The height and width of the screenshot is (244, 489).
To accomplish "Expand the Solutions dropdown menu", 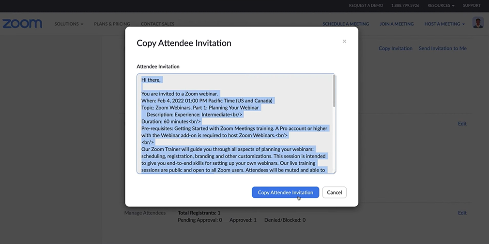I will (69, 24).
